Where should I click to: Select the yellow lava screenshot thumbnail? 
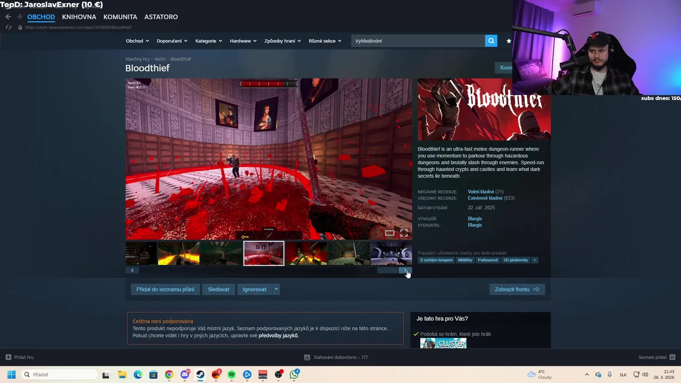178,253
